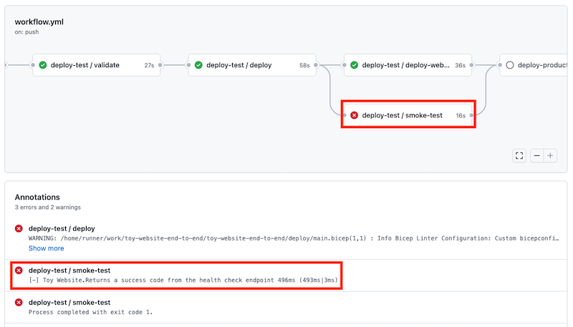Image resolution: width=573 pixels, height=327 pixels.
Task: Click red failure icon on smoke-test node
Action: point(354,115)
